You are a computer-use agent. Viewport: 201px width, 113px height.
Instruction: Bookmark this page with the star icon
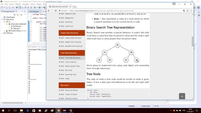pos(187,11)
